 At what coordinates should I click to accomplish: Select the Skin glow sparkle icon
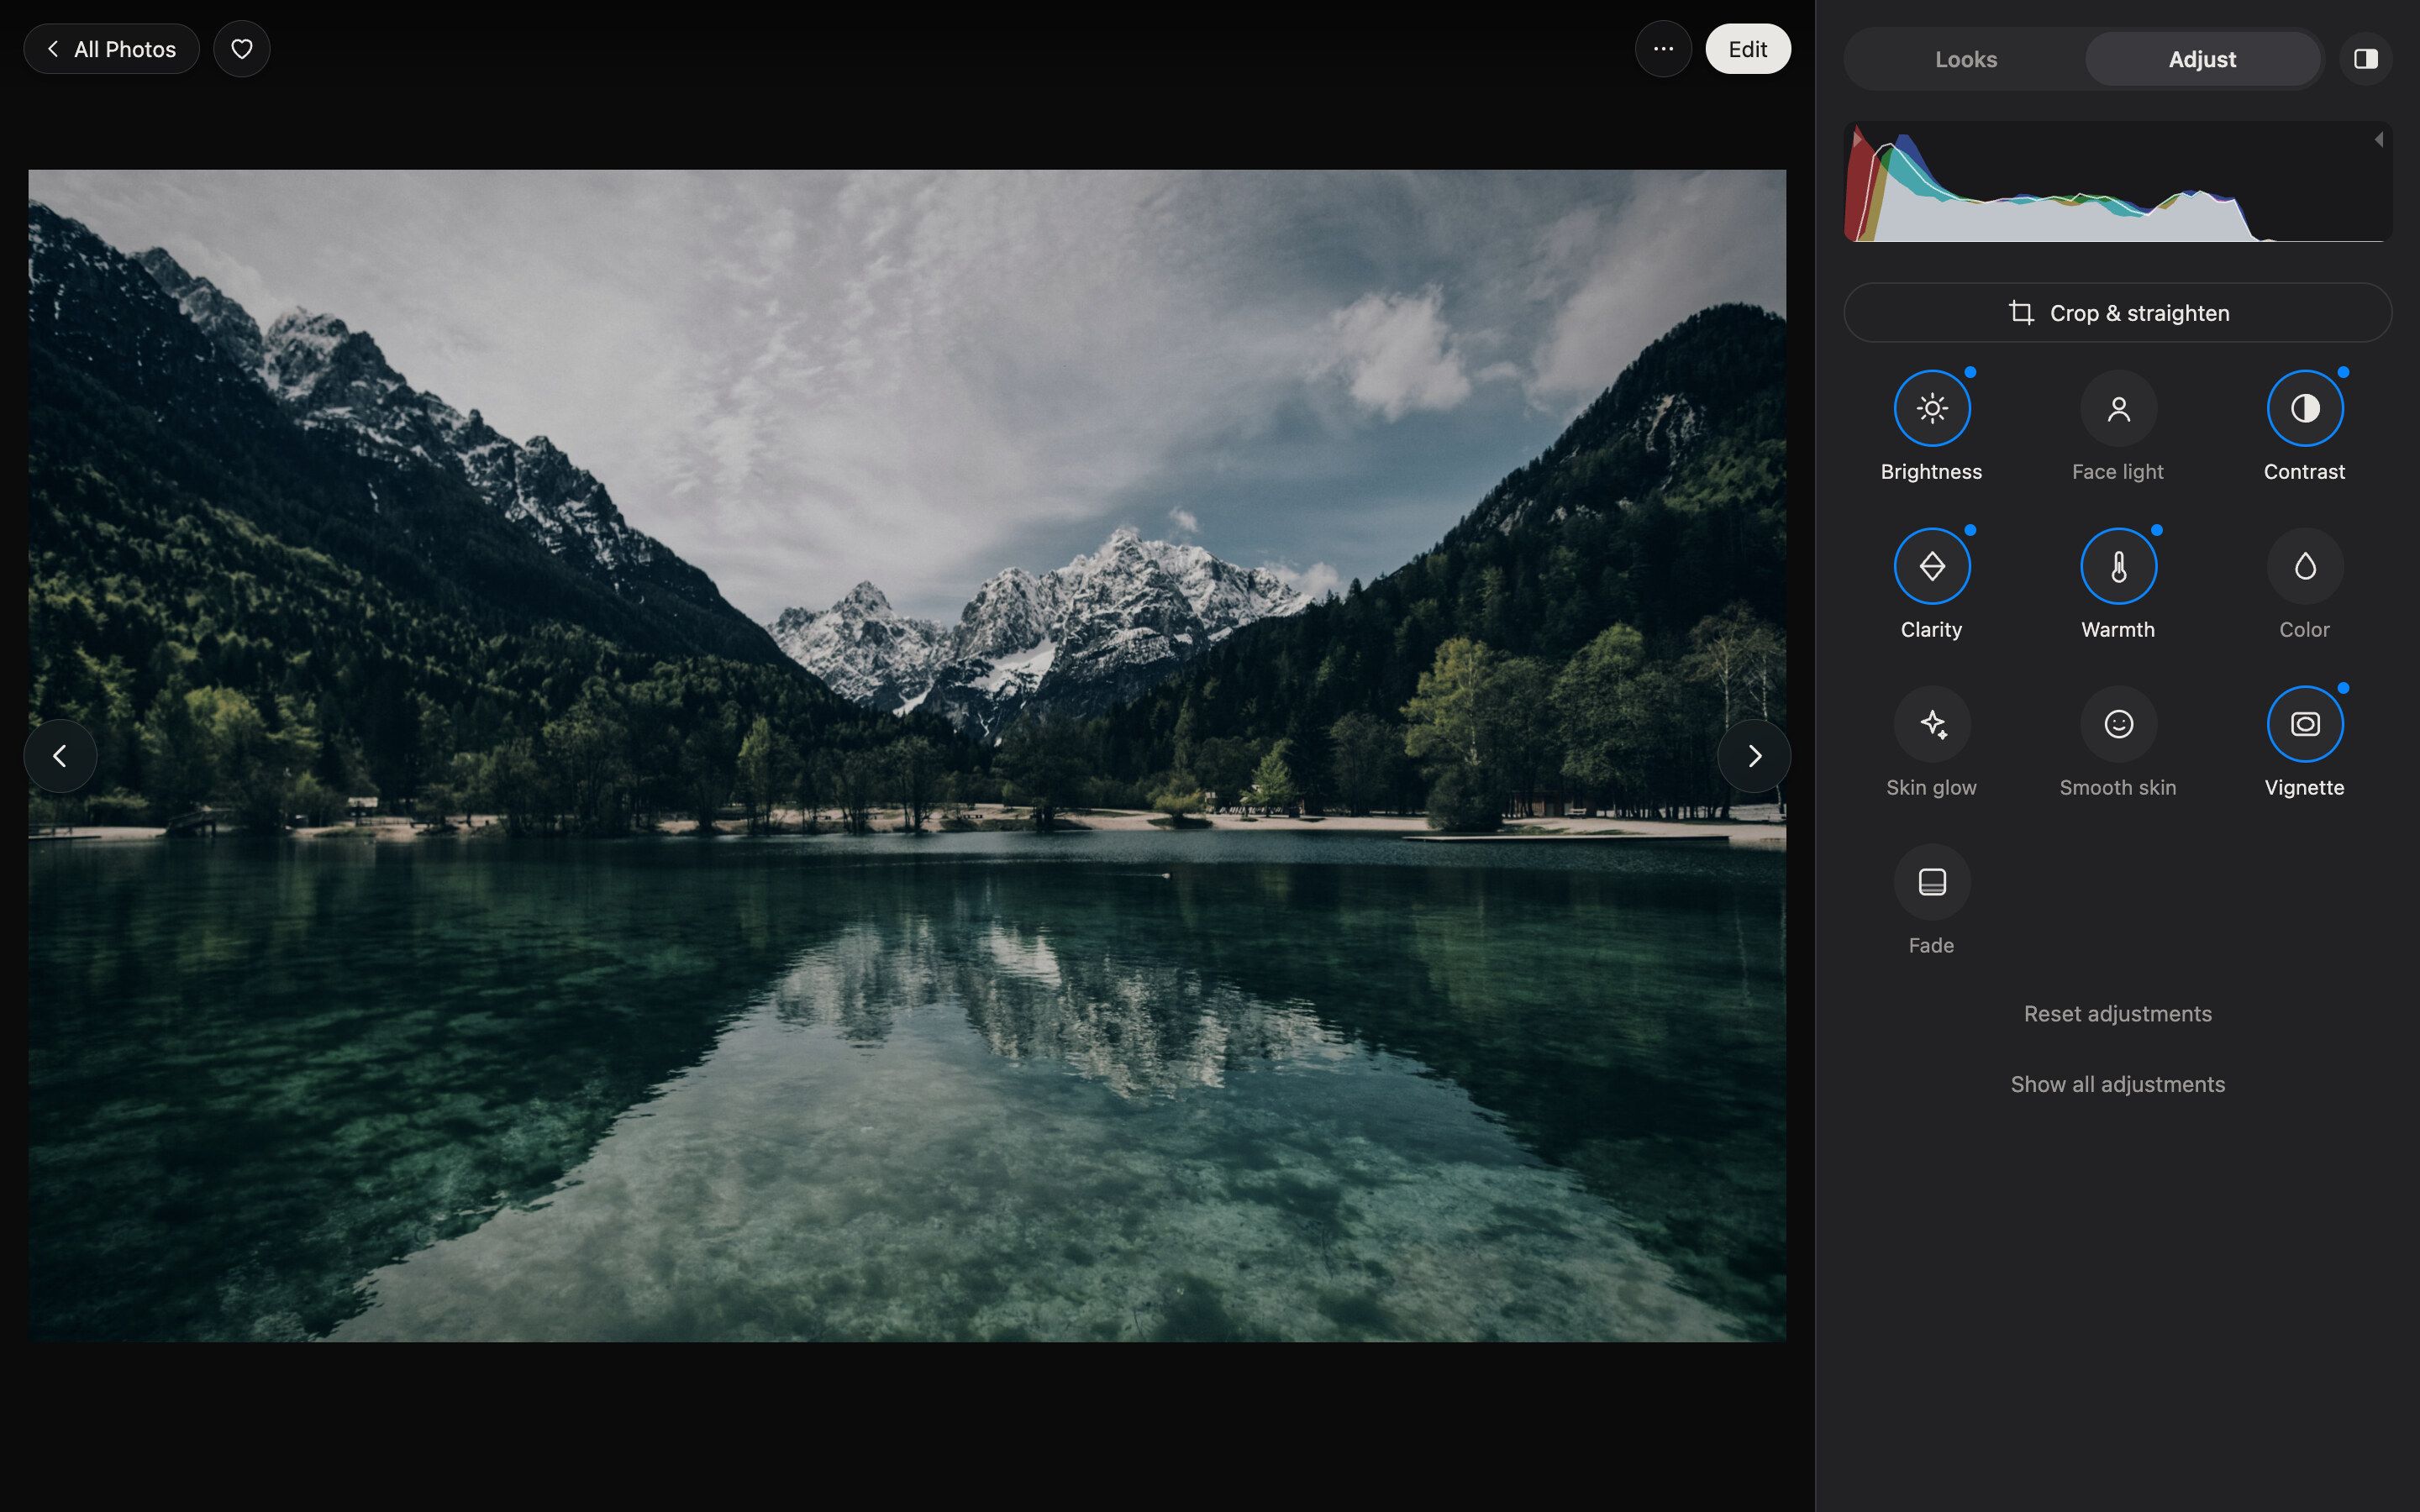(x=1931, y=724)
